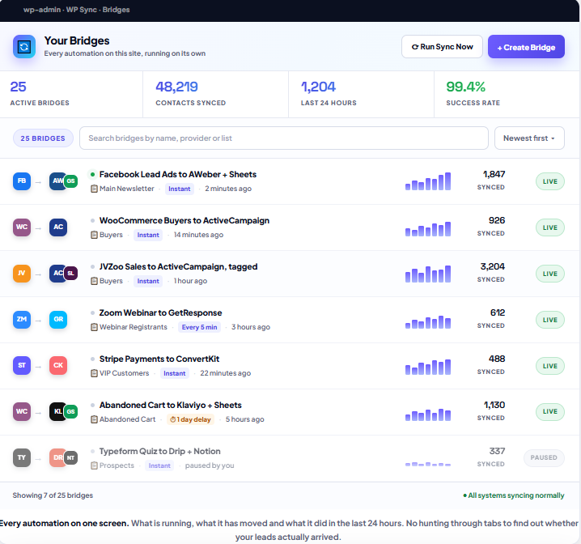Click LIVE badge for Stripe Payments bridge
Image resolution: width=581 pixels, height=544 pixels.
tap(550, 366)
